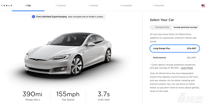Choose the Performance model option
The width and height of the screenshot is (206, 106).
coord(175,58)
